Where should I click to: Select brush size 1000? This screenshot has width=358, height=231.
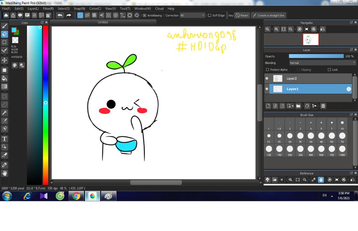342,150
